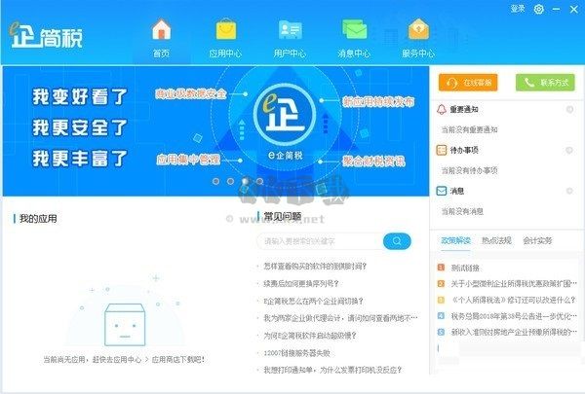The image size is (585, 394).
Task: Select the third banner carousel dot
Action: click(245, 181)
